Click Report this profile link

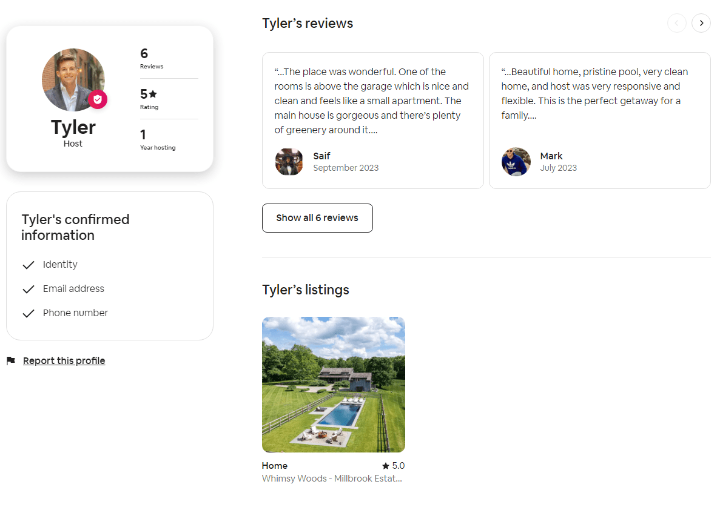(x=64, y=361)
